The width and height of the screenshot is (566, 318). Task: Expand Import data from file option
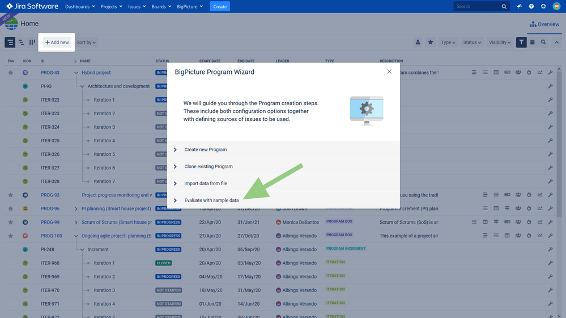pos(283,184)
